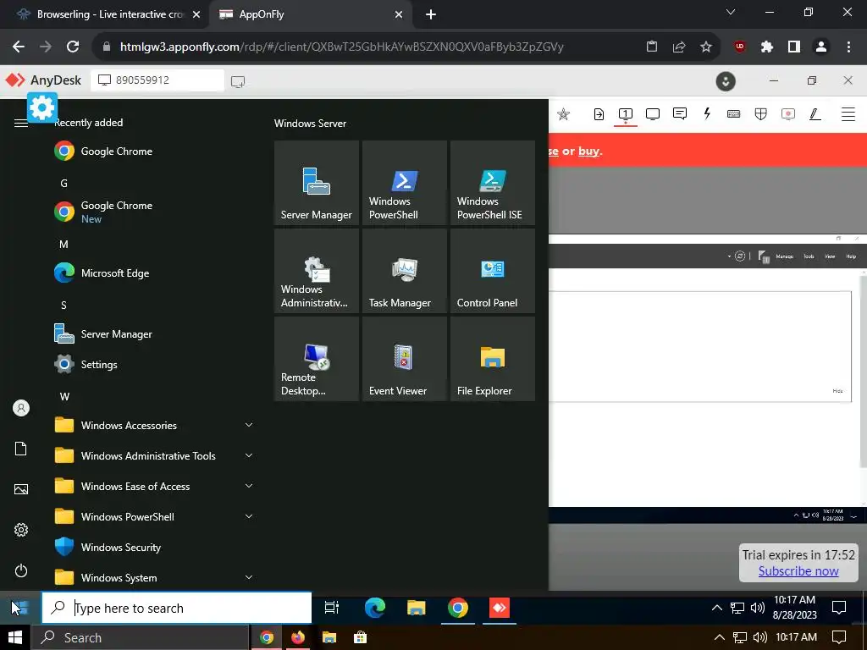Open Microsoft Edge from app list
This screenshot has height=650, width=867.
[155, 273]
